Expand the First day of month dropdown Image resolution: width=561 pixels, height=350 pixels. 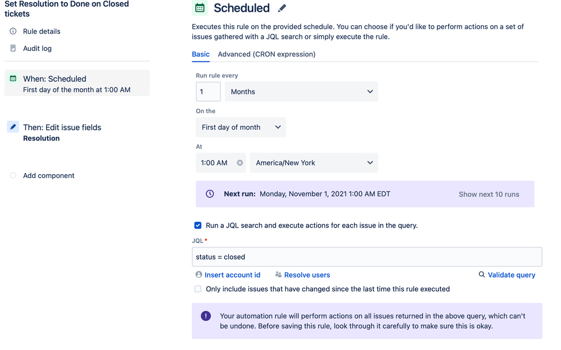[241, 128]
